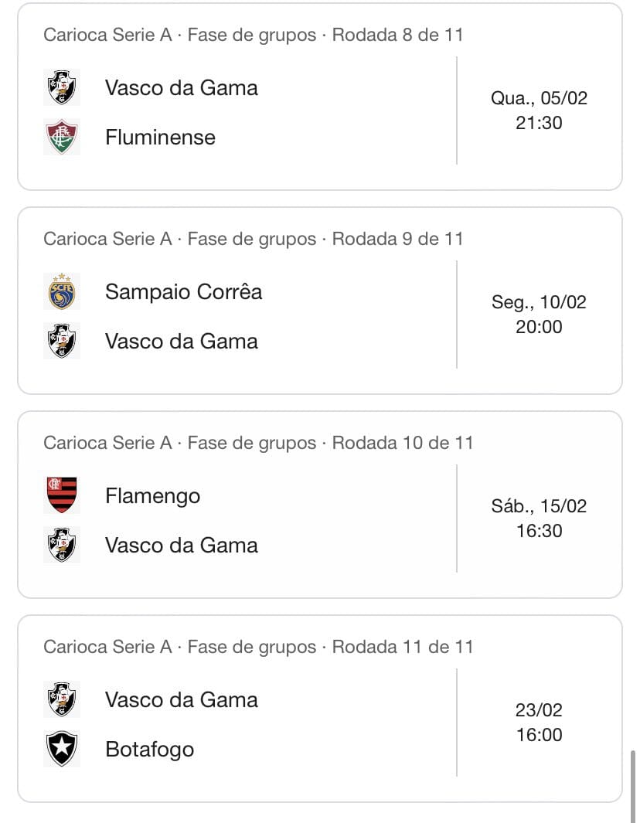640x823 pixels.
Task: Select the Flamengo team name
Action: pos(152,495)
